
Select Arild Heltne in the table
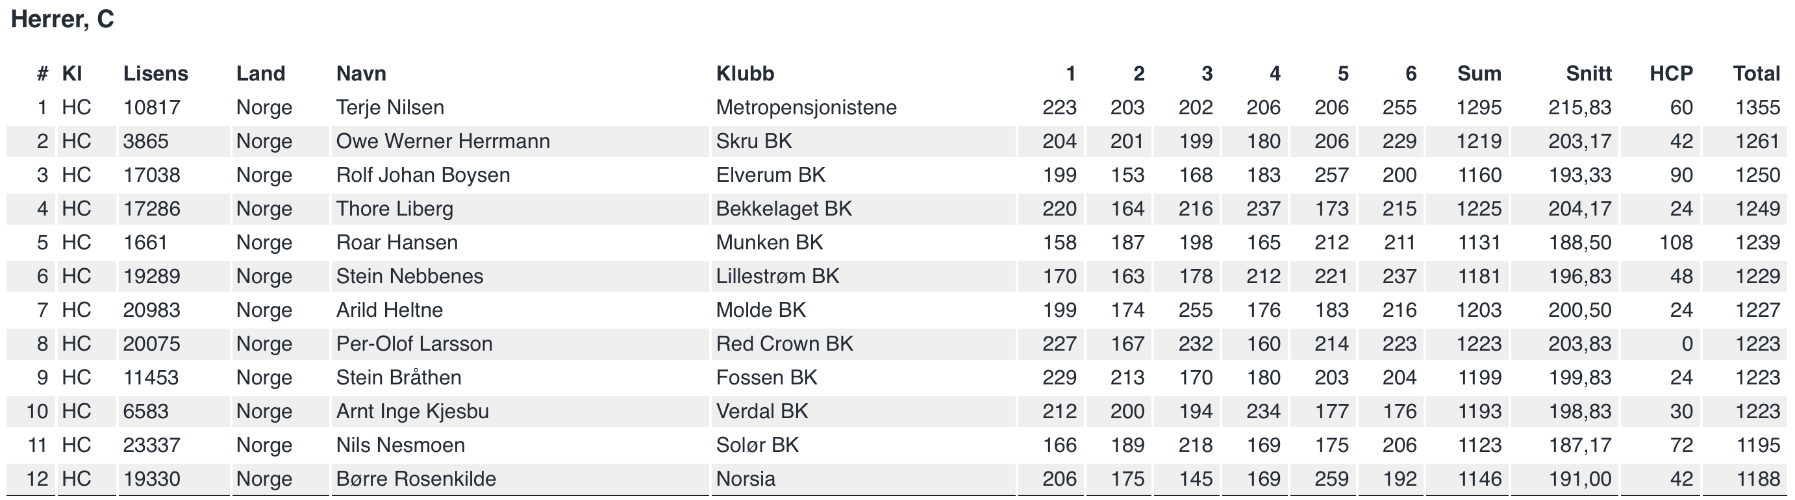click(390, 310)
